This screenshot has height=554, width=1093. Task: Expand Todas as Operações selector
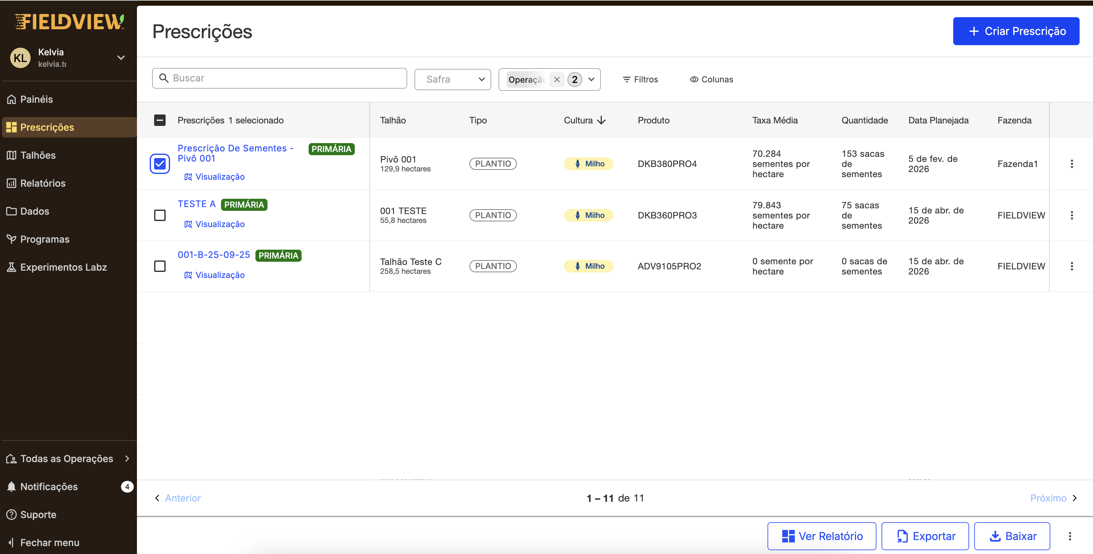pyautogui.click(x=68, y=459)
